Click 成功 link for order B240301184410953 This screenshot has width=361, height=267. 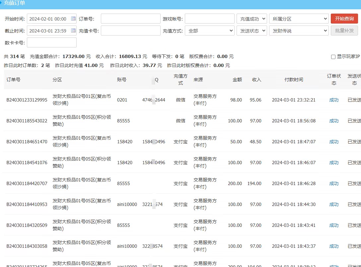(x=333, y=204)
